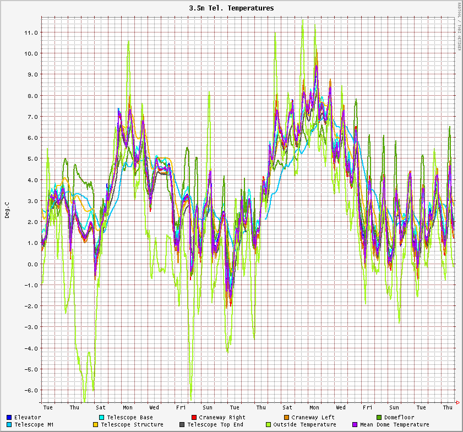Click the vertical RRDTOOL / TOBI OETIKER watermark

[459, 26]
